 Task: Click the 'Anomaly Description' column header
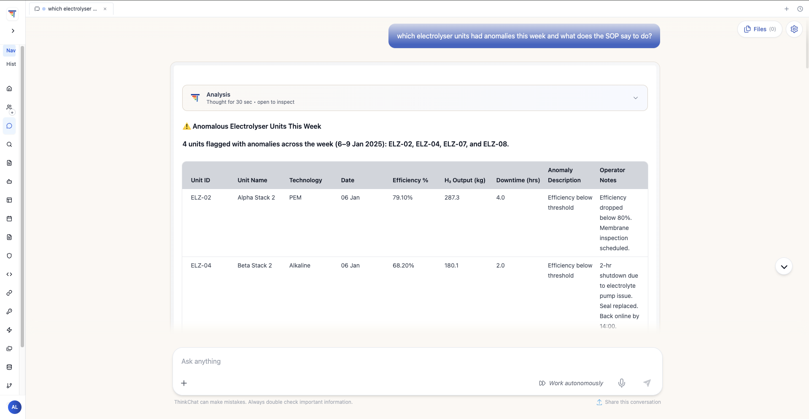click(x=564, y=175)
